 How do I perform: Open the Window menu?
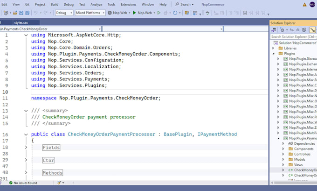pyautogui.click(x=148, y=4)
